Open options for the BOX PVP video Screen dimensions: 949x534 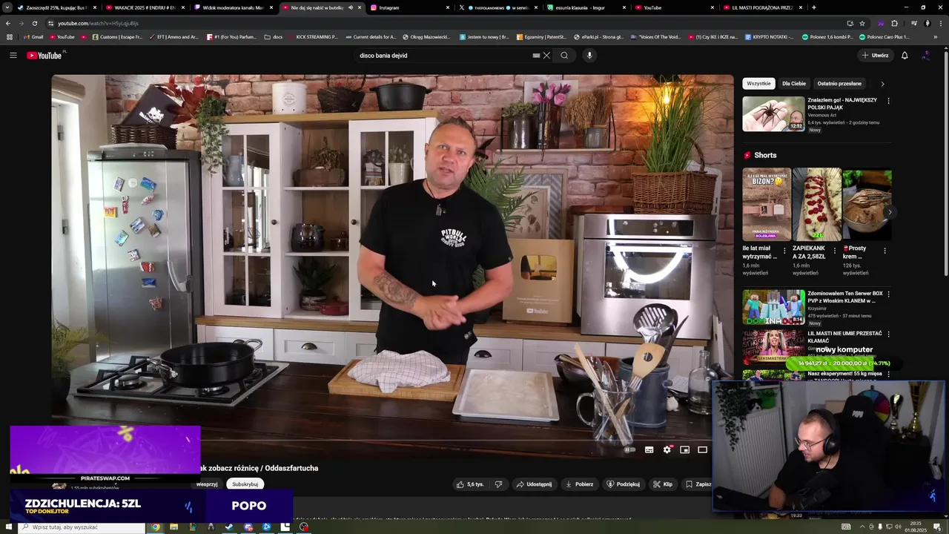click(888, 294)
